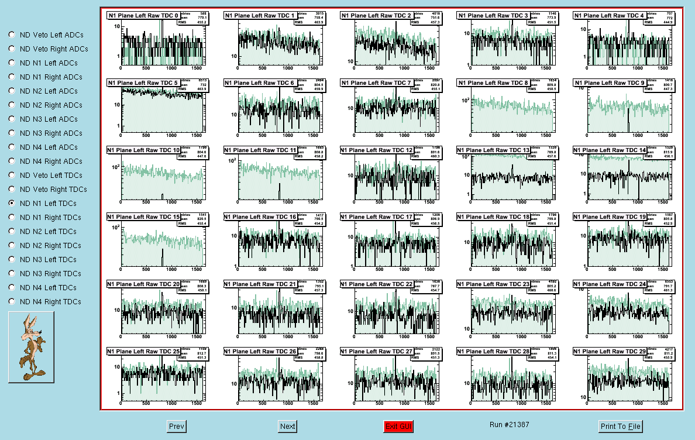Open the Raw TDC 11 plot
The height and width of the screenshot is (440, 695).
click(x=274, y=176)
